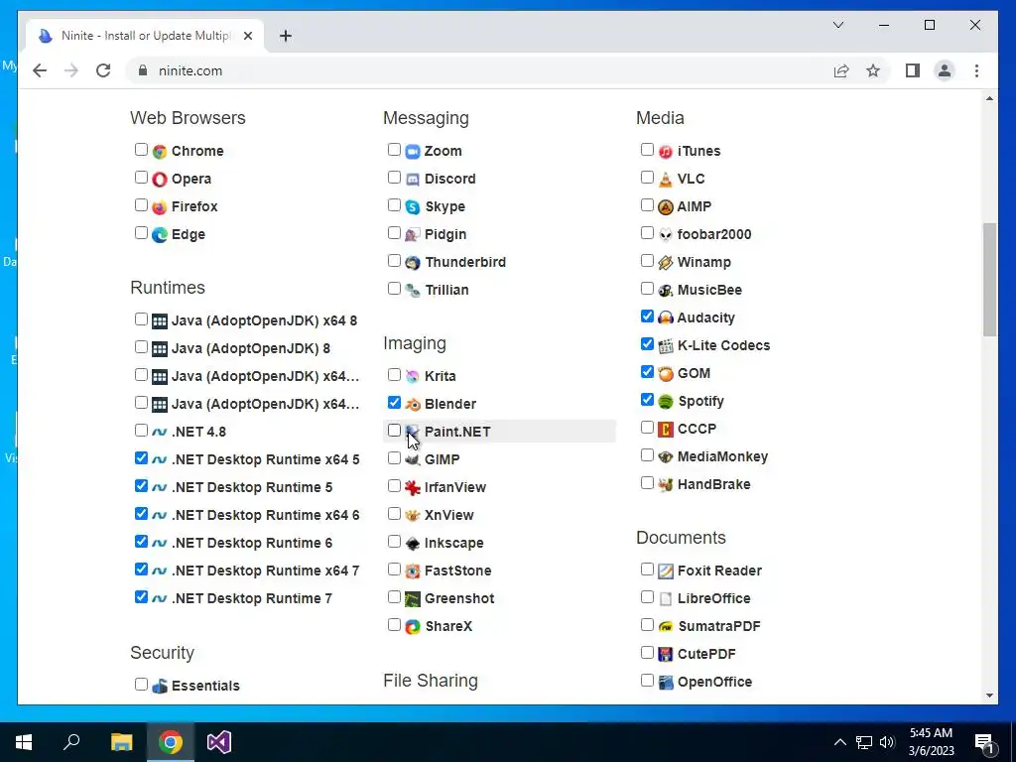
Task: Uncheck .NET Desktop Runtime x64 5 checkbox
Action: (141, 458)
